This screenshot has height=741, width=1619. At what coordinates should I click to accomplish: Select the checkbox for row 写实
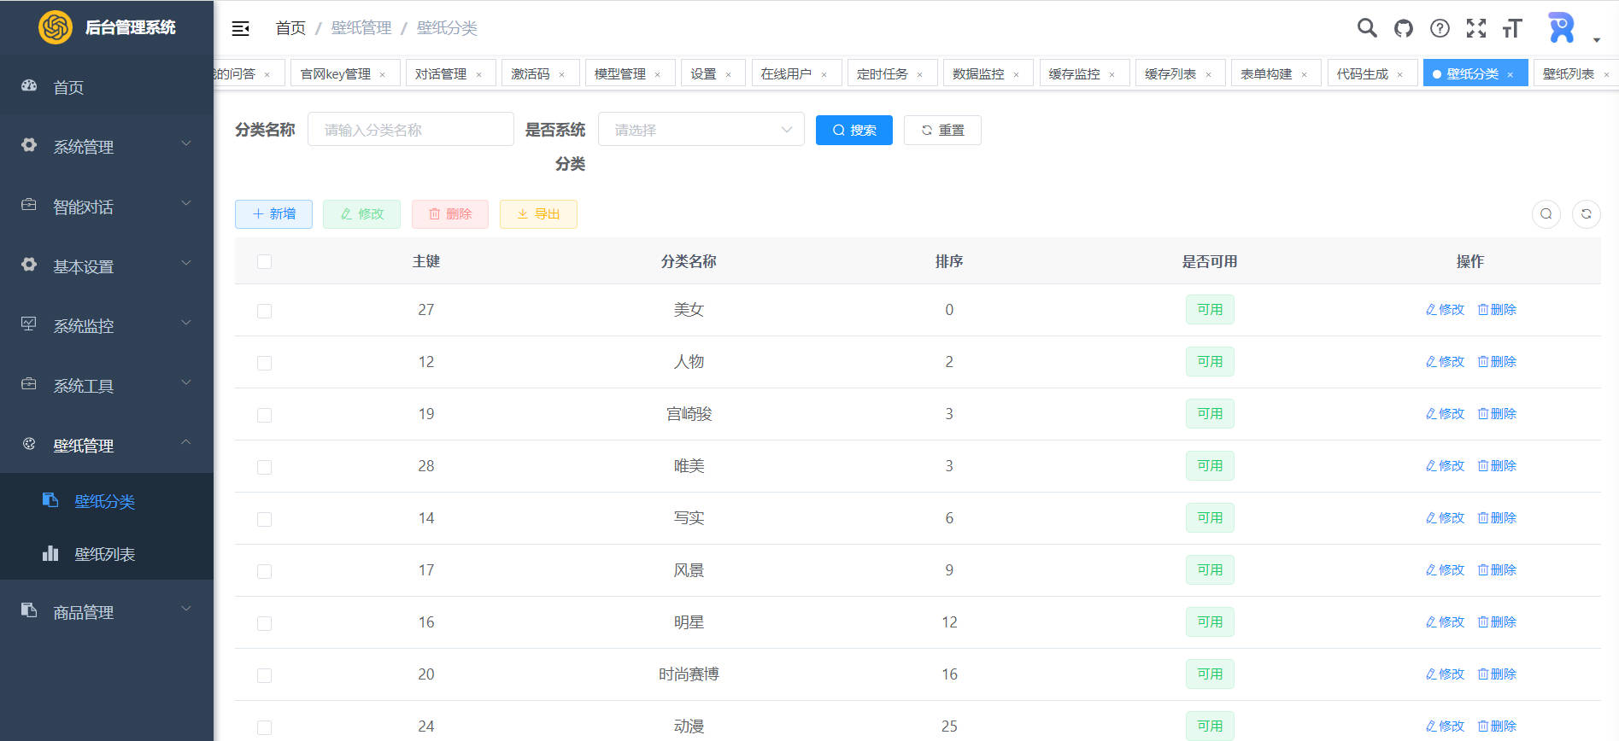coord(264,519)
